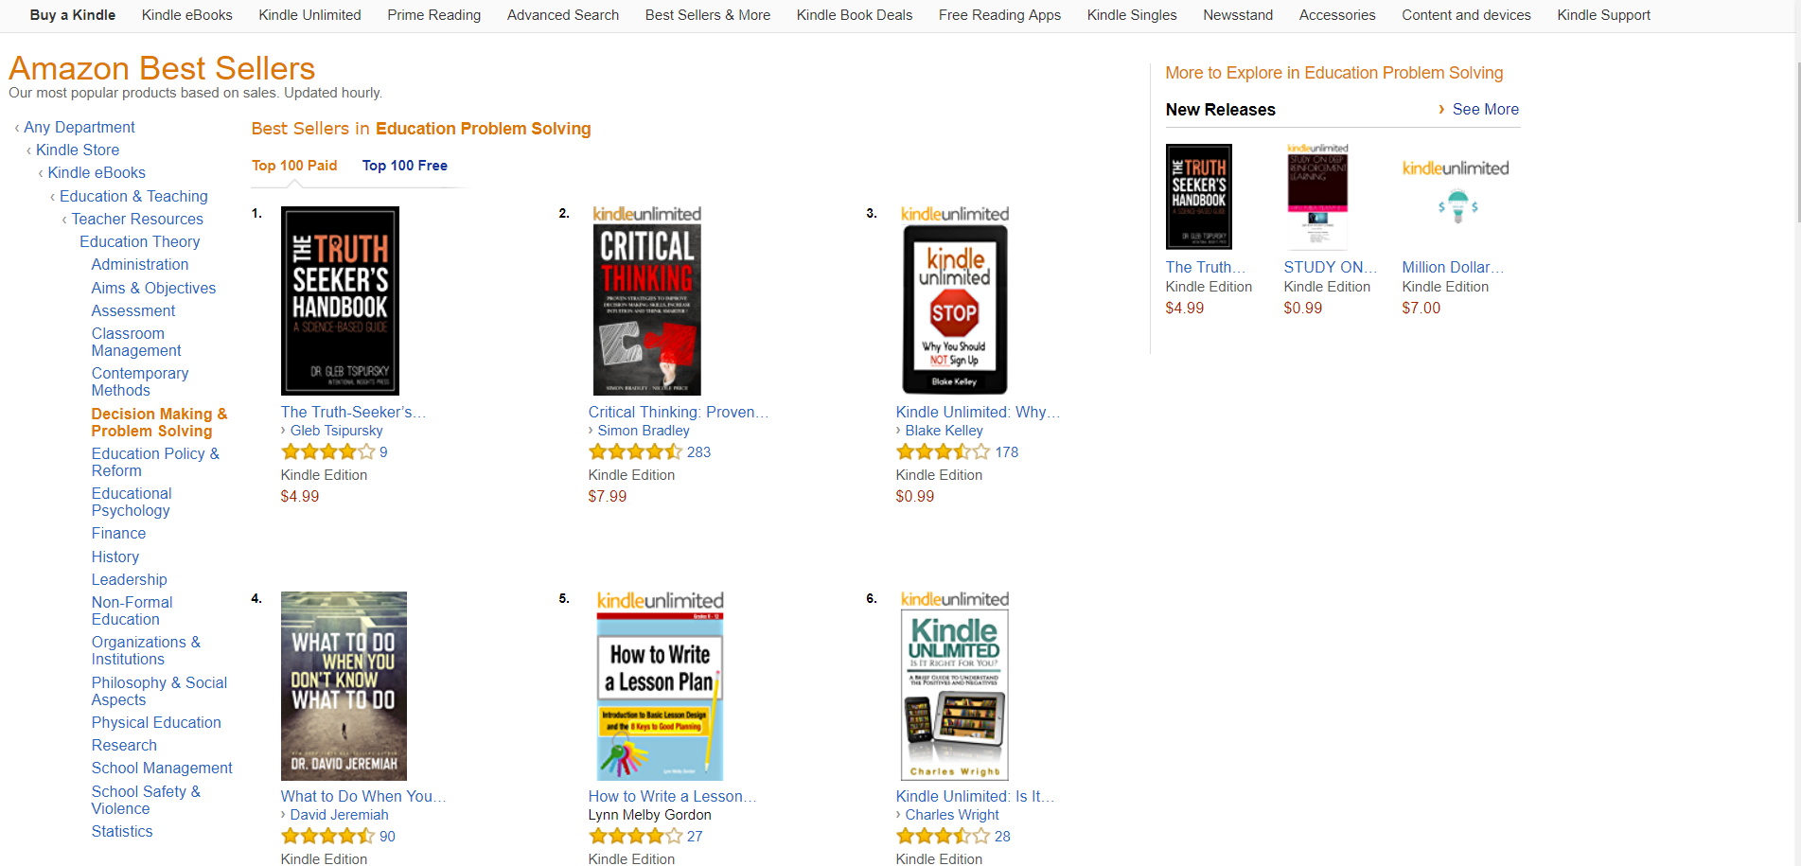Open Kindle Book Deals menu item
Viewport: 1801px width, 866px height.
pyautogui.click(x=855, y=15)
